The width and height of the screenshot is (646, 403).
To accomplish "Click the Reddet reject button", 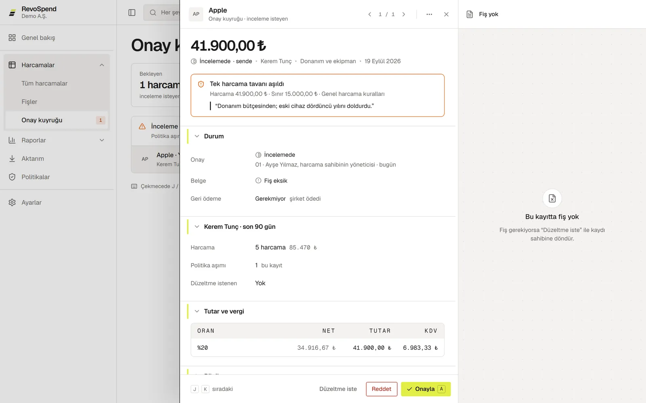I will (x=382, y=389).
